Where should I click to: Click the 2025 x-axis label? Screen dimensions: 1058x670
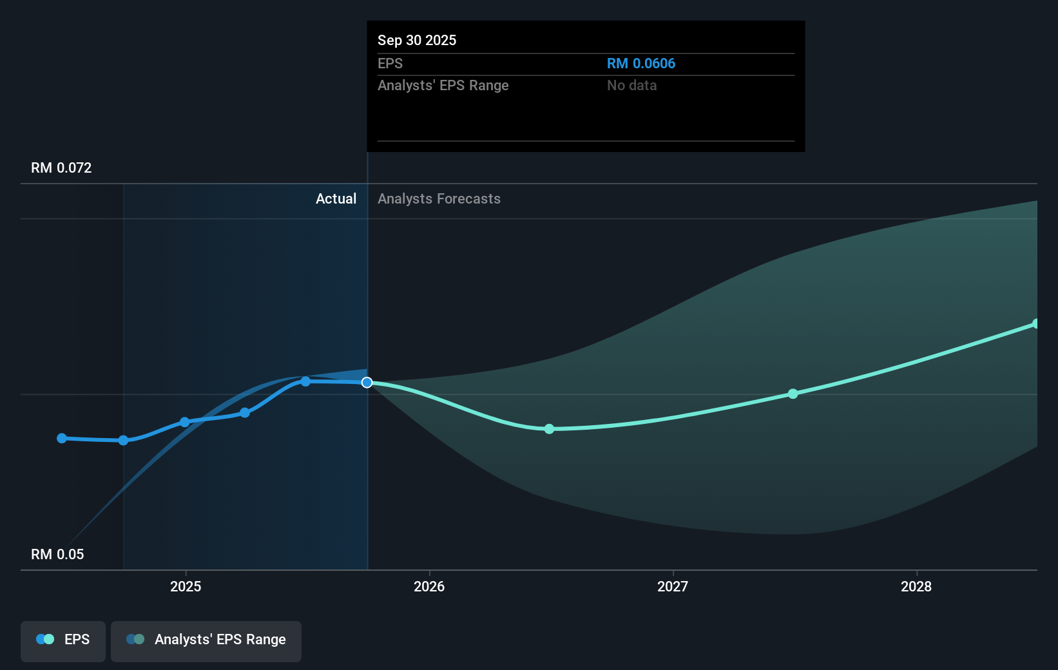[x=186, y=586]
